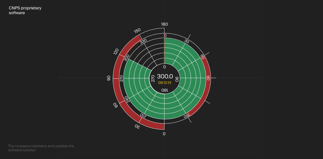
Task: Select the 180 label atop the outer scale
Action: [164, 24]
